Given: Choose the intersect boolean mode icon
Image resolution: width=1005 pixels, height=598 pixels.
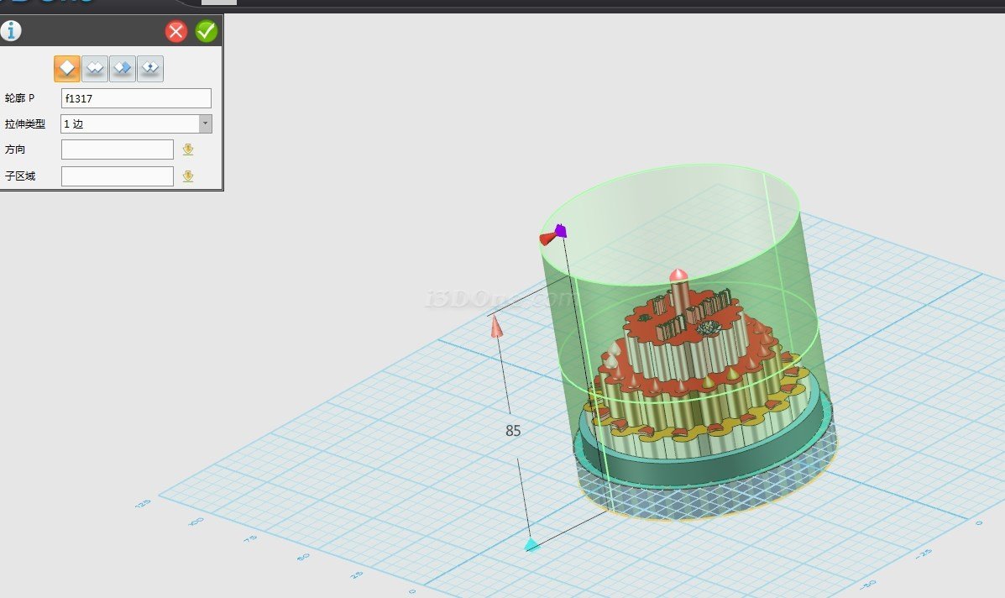Looking at the screenshot, I should 150,68.
